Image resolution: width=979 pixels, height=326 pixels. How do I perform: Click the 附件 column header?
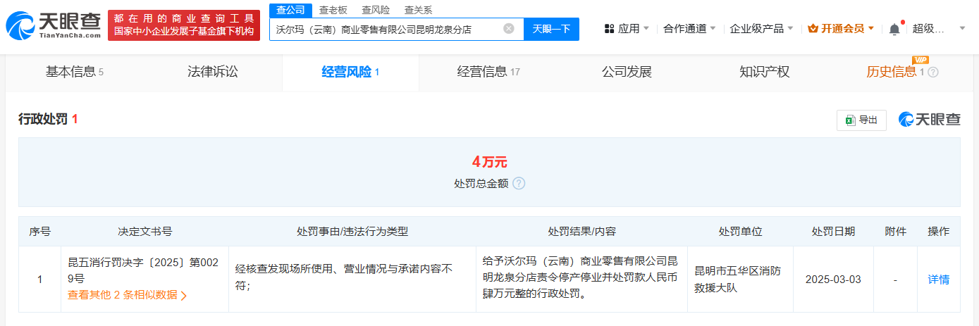click(895, 231)
